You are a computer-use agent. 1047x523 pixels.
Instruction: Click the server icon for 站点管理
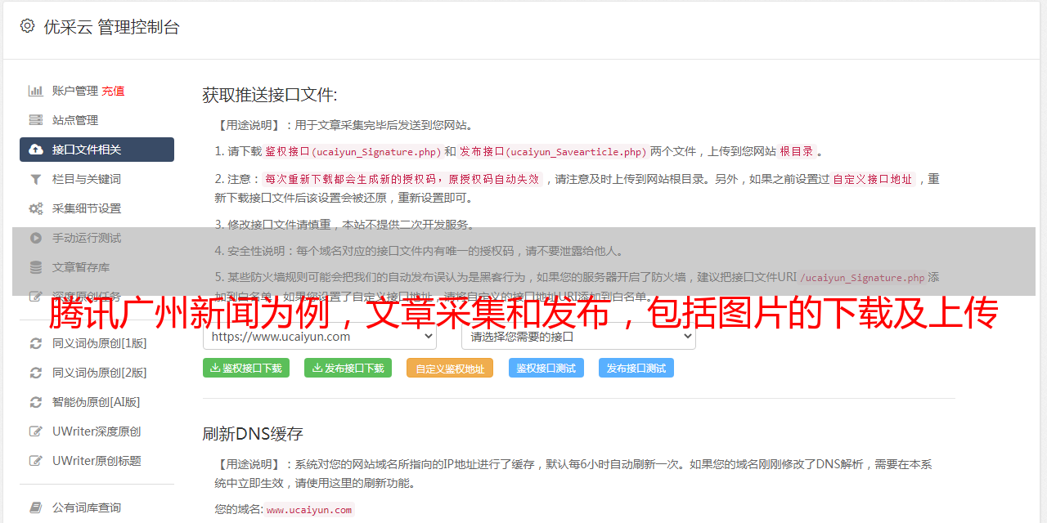[x=36, y=120]
